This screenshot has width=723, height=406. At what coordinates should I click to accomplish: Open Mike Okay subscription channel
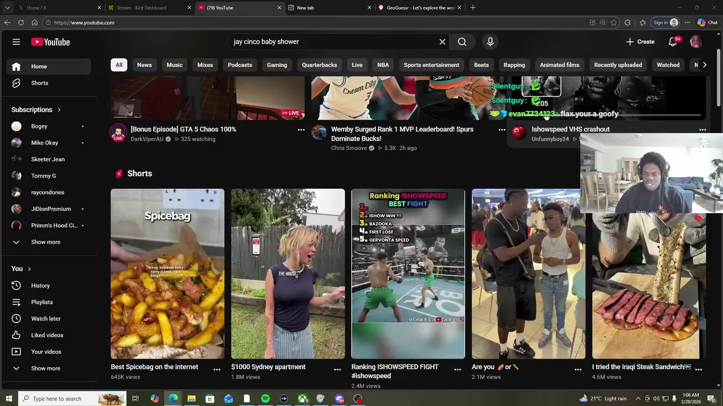point(49,143)
